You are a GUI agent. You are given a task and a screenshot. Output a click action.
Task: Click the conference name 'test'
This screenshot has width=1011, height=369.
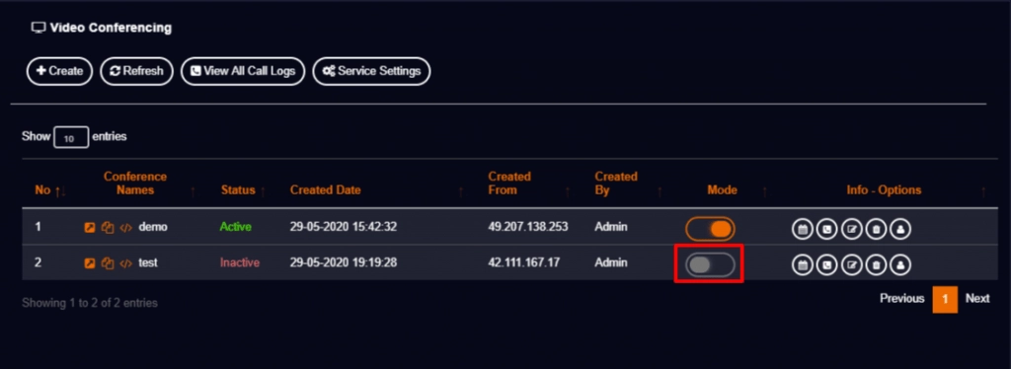tap(148, 262)
